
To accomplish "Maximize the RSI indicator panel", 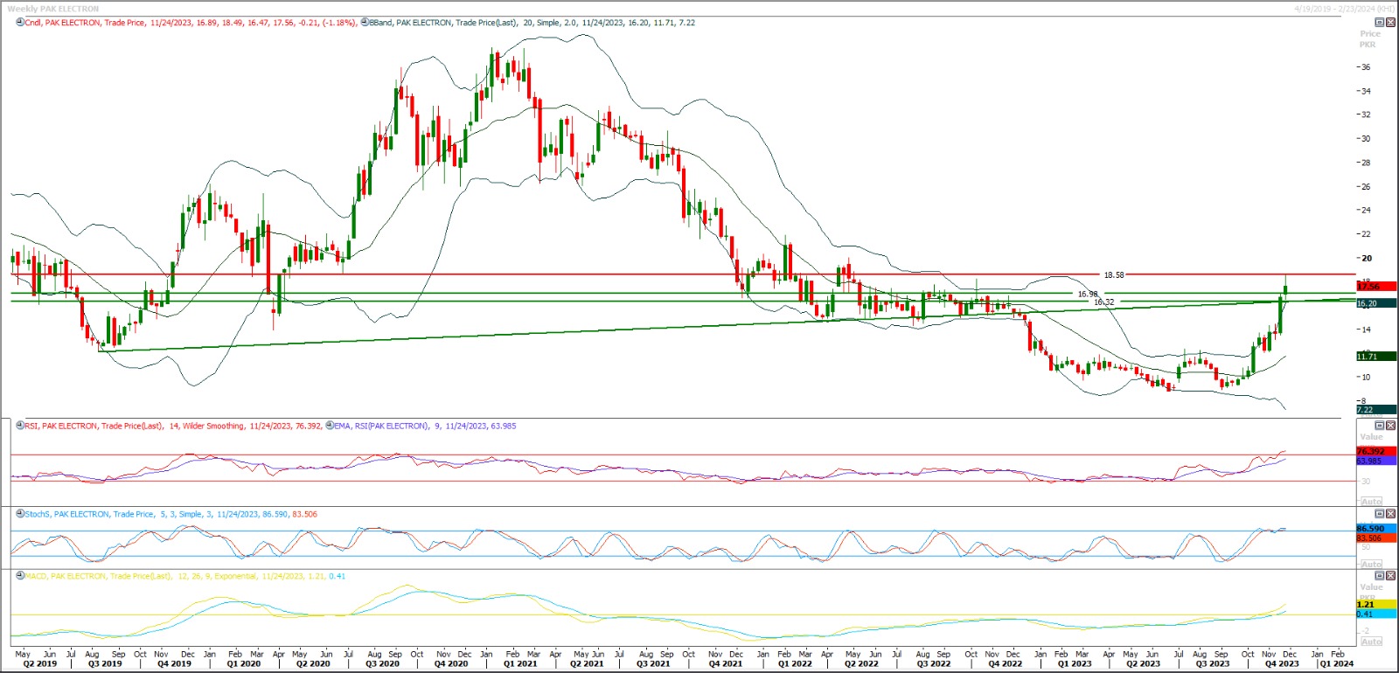I will click(x=1380, y=426).
